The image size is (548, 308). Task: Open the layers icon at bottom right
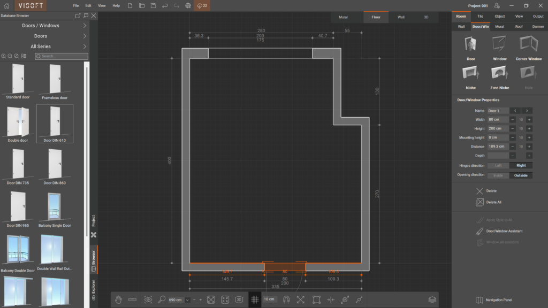[x=432, y=299]
